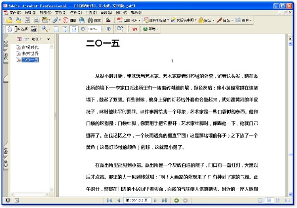This screenshot has width=297, height=208.
Task: Select the 未来世界 bookmark
Action: tap(30, 53)
